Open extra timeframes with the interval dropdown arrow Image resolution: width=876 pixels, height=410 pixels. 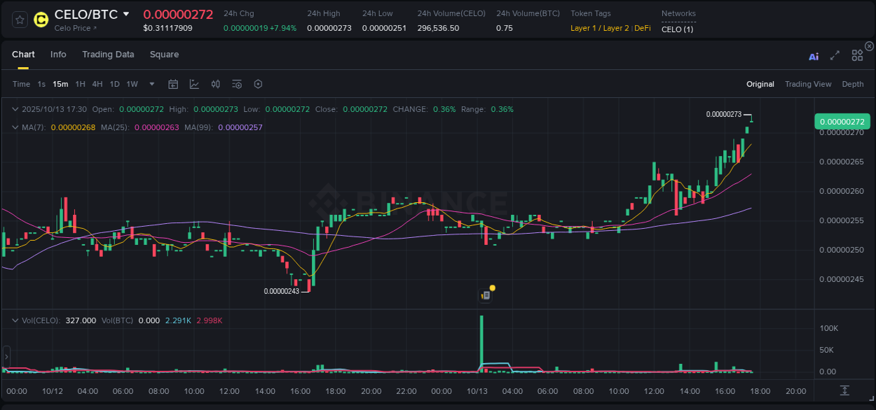click(151, 84)
